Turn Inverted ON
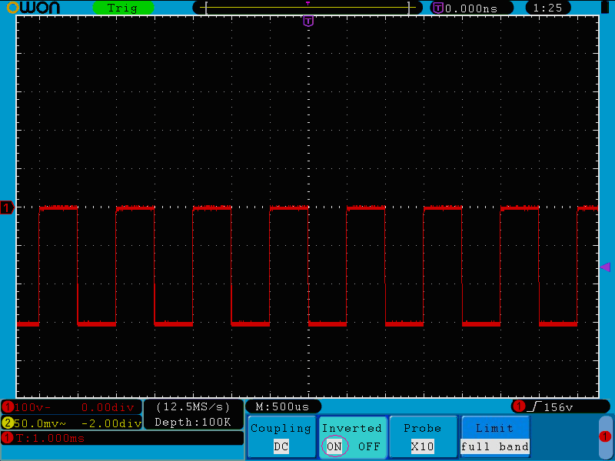This screenshot has height=461, width=615. [x=334, y=446]
